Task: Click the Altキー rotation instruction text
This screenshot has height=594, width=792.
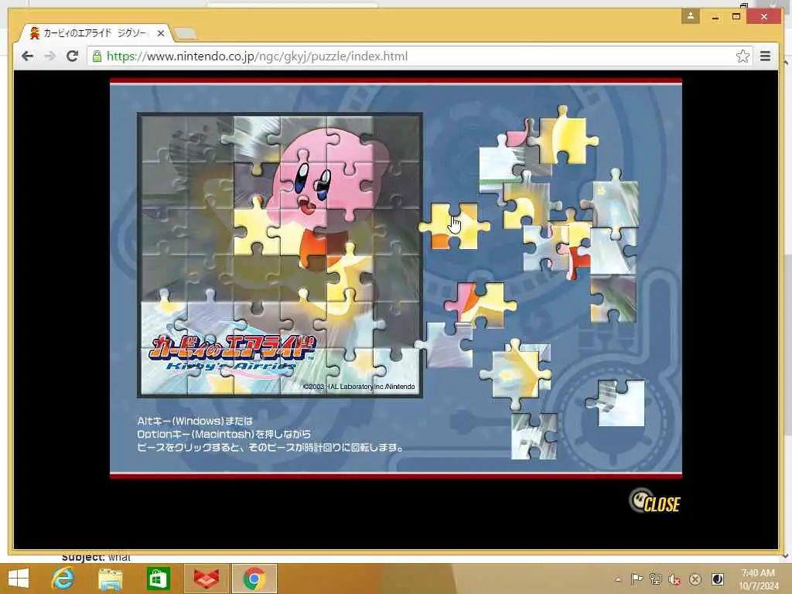Action: (x=270, y=435)
